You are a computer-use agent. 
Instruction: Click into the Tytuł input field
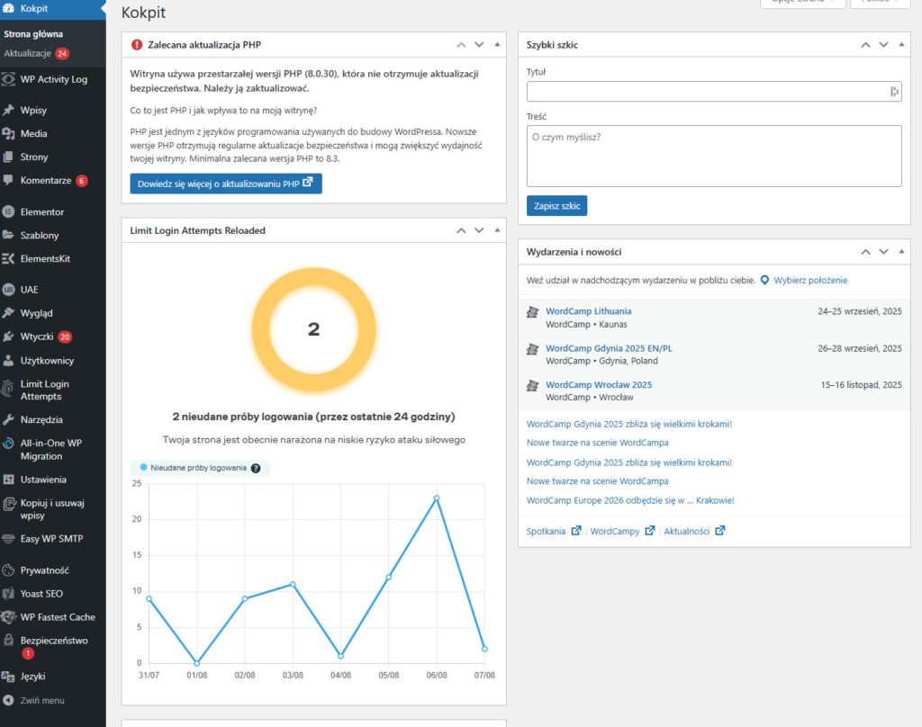[x=707, y=91]
